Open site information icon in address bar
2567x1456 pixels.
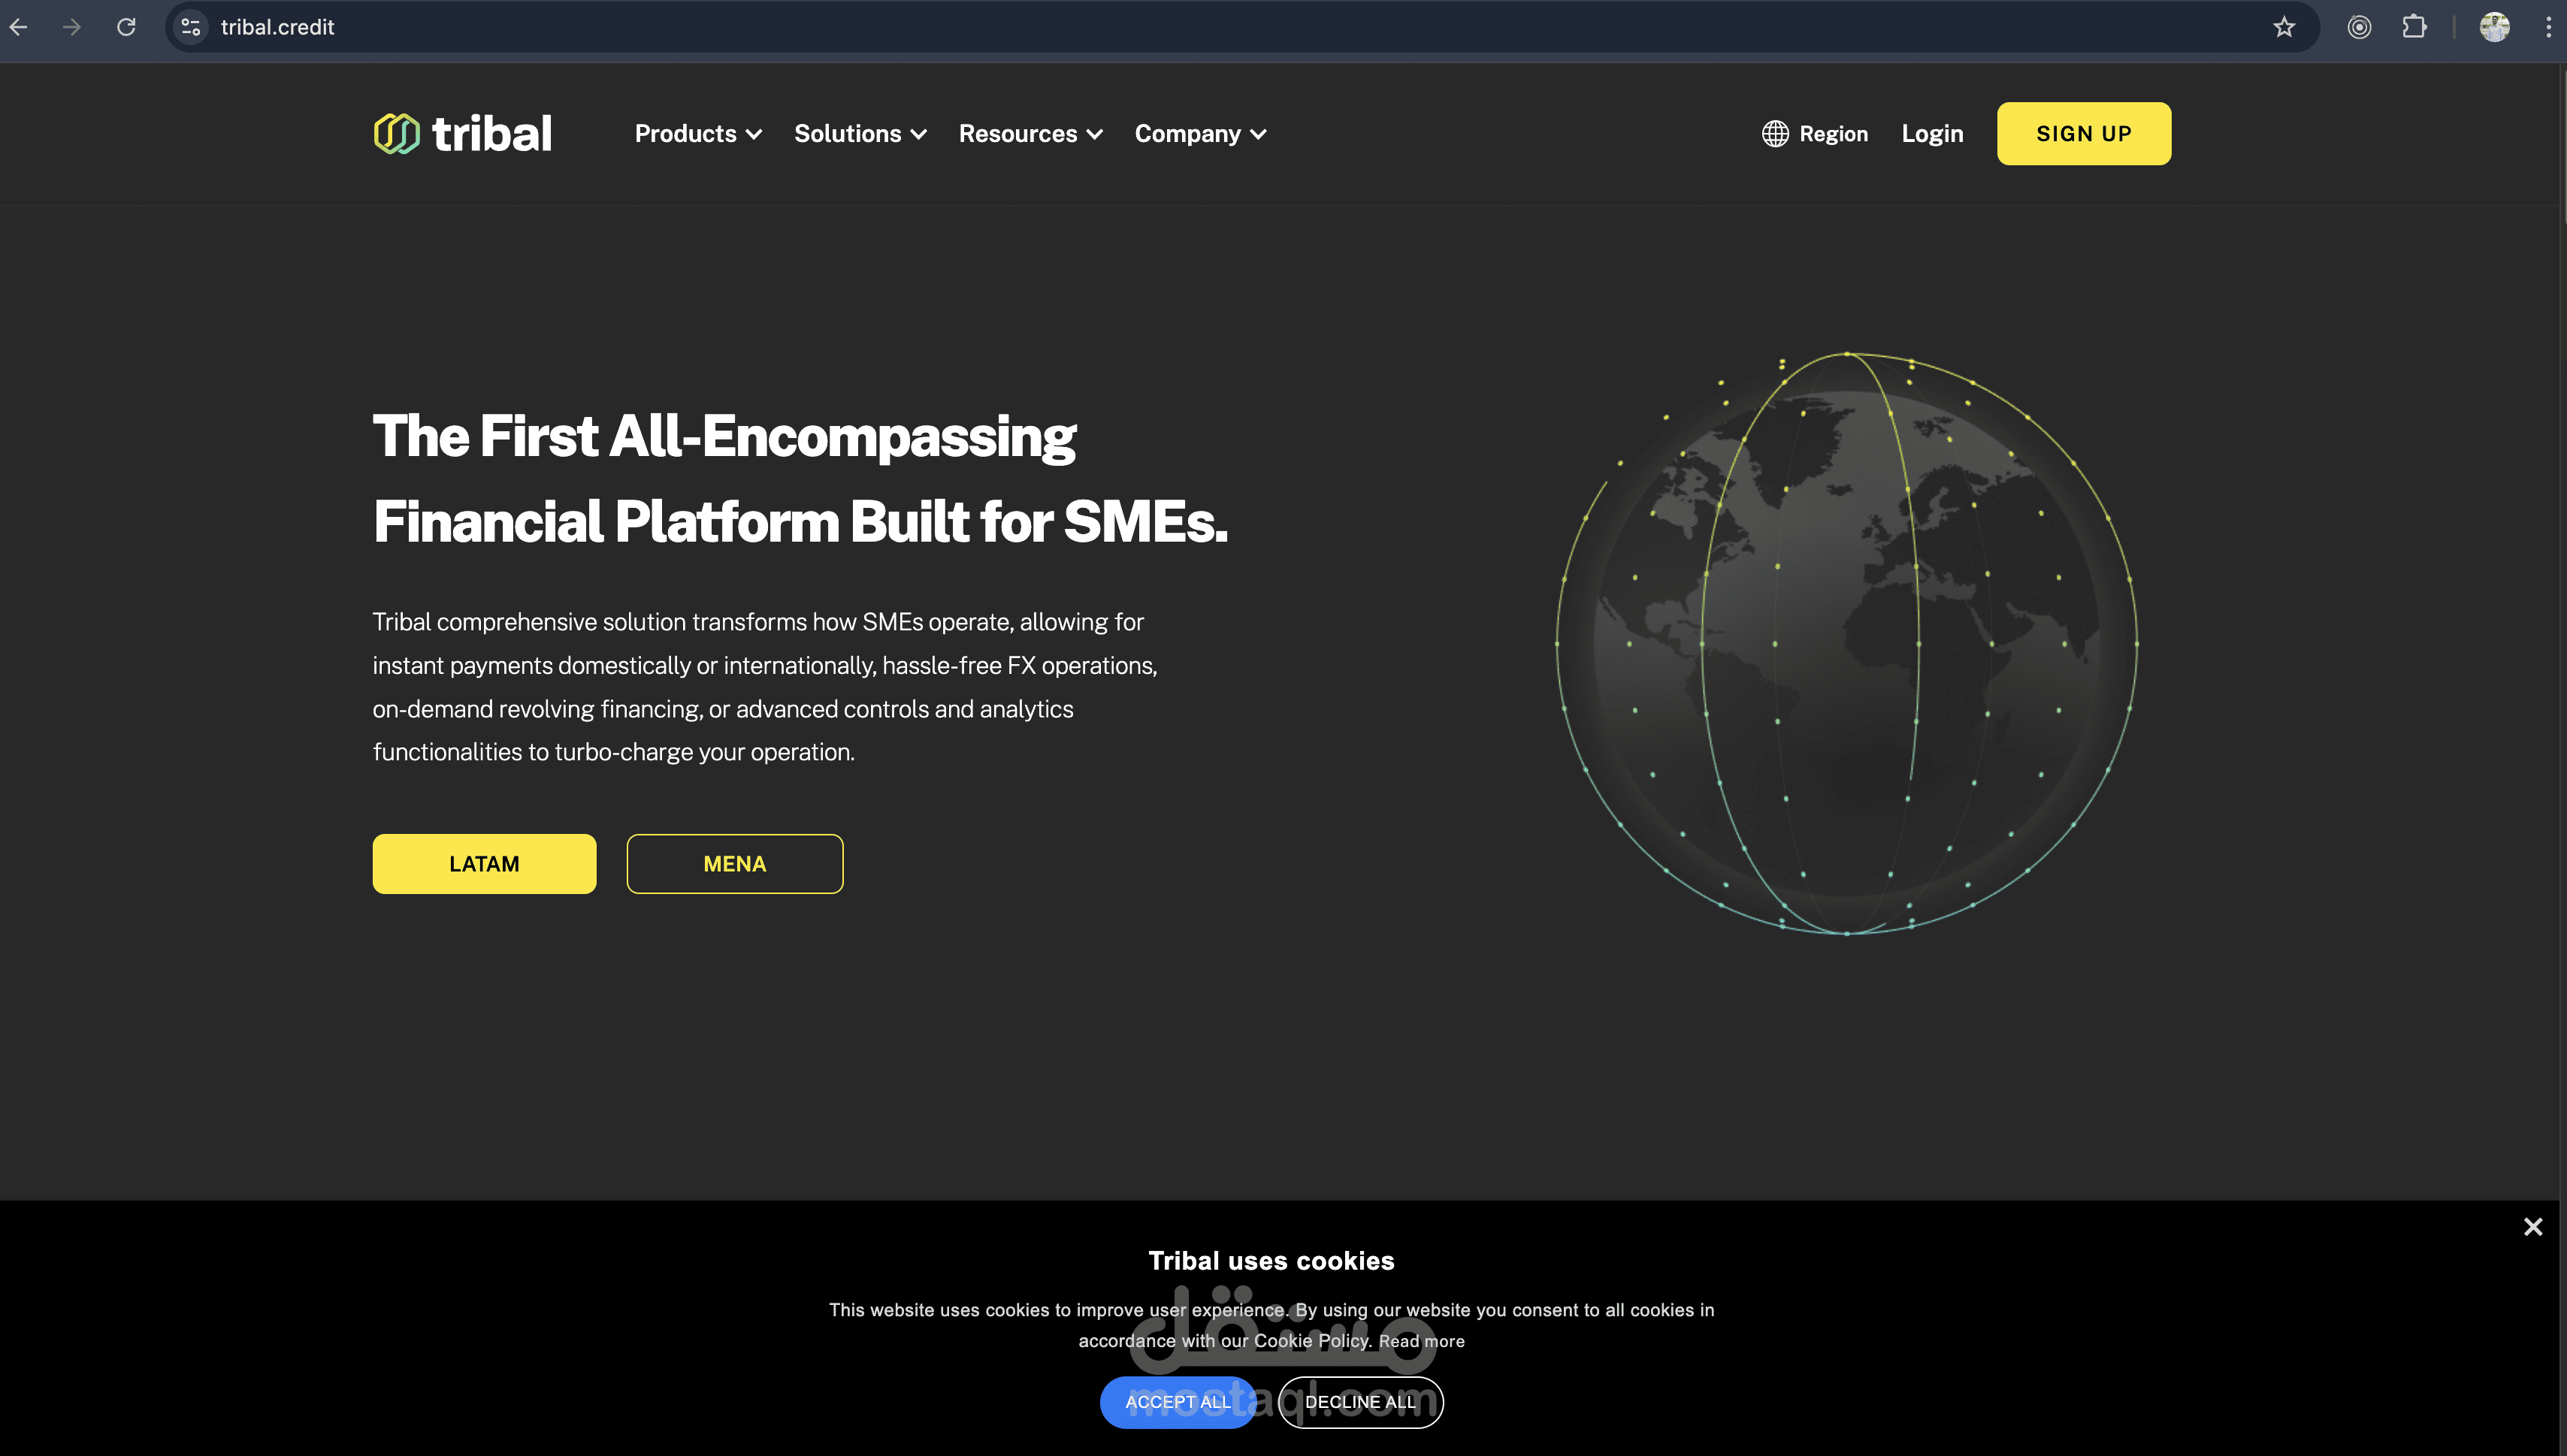(191, 27)
